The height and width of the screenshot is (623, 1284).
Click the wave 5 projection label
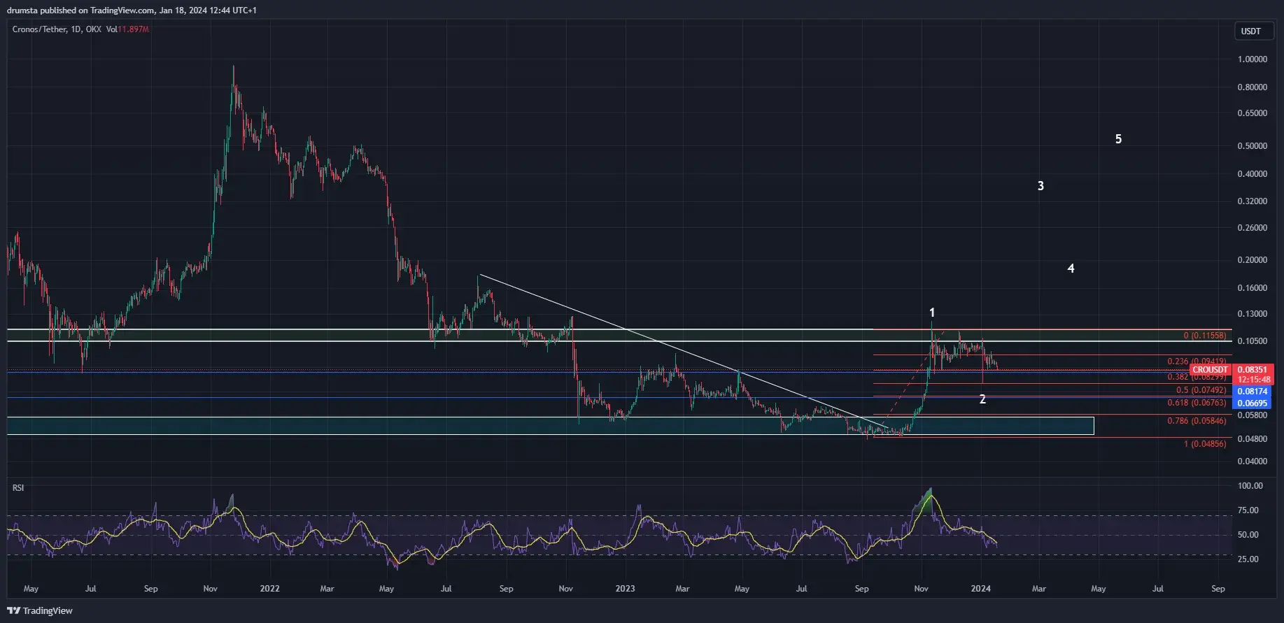pos(1118,139)
